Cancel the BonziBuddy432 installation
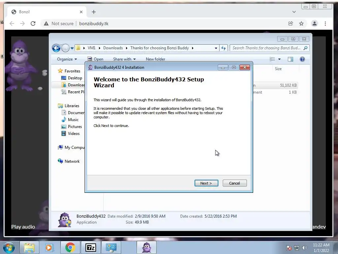The image size is (338, 254). click(x=235, y=183)
